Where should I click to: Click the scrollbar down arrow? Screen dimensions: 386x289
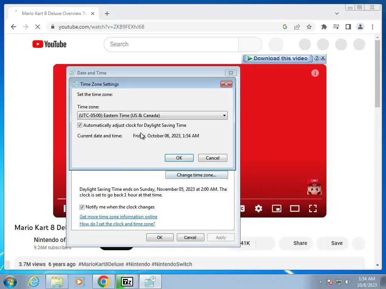[x=377, y=265]
